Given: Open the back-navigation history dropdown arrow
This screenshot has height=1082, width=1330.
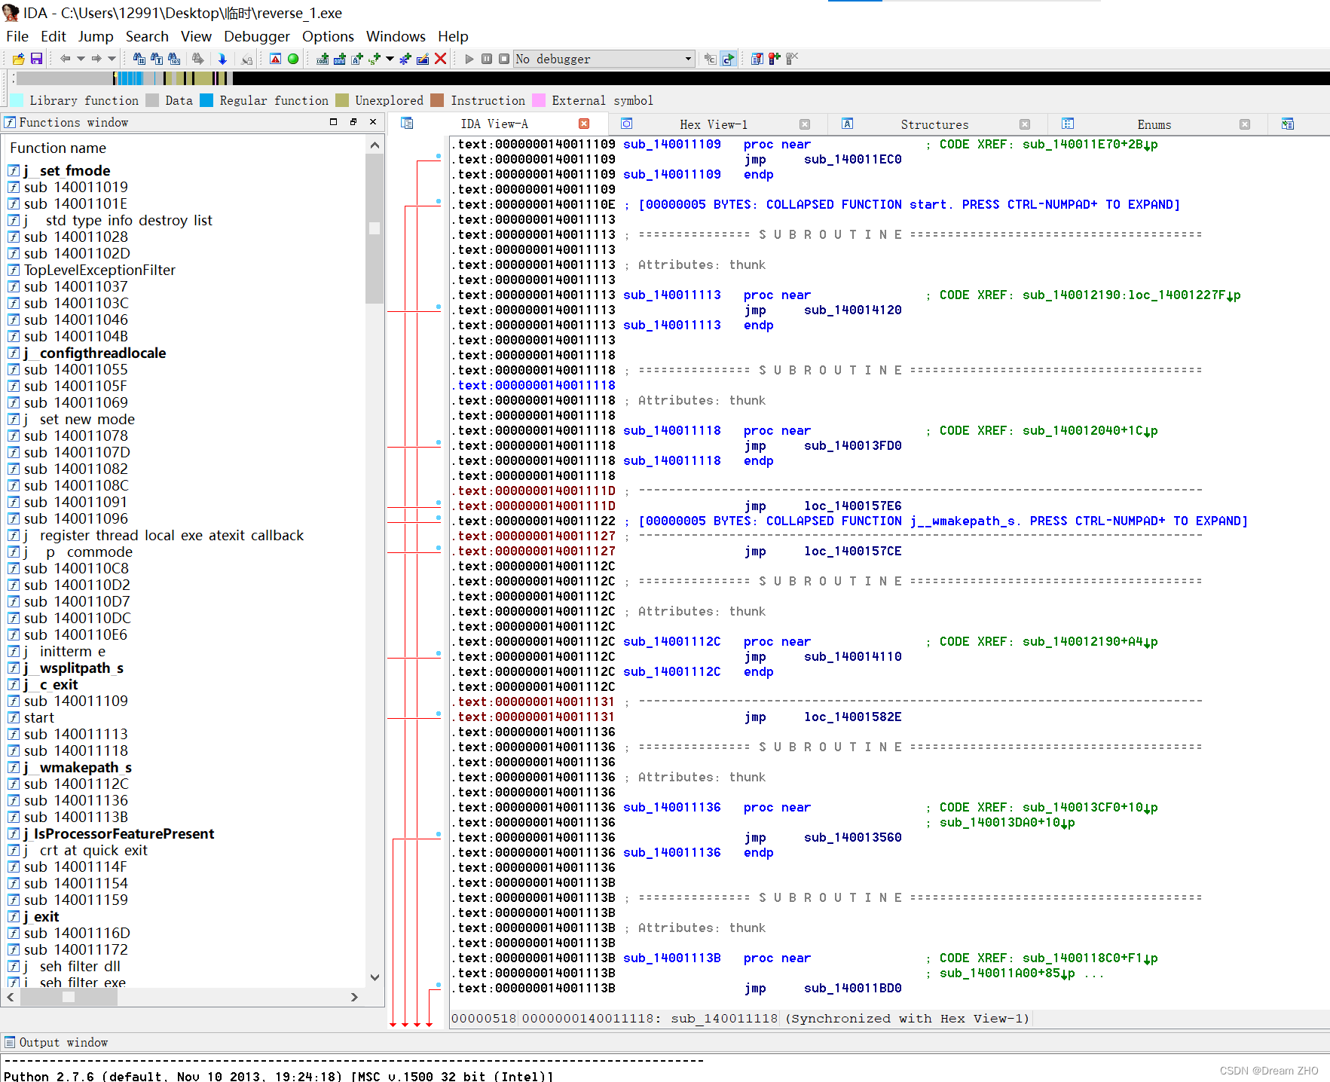Looking at the screenshot, I should 81,59.
